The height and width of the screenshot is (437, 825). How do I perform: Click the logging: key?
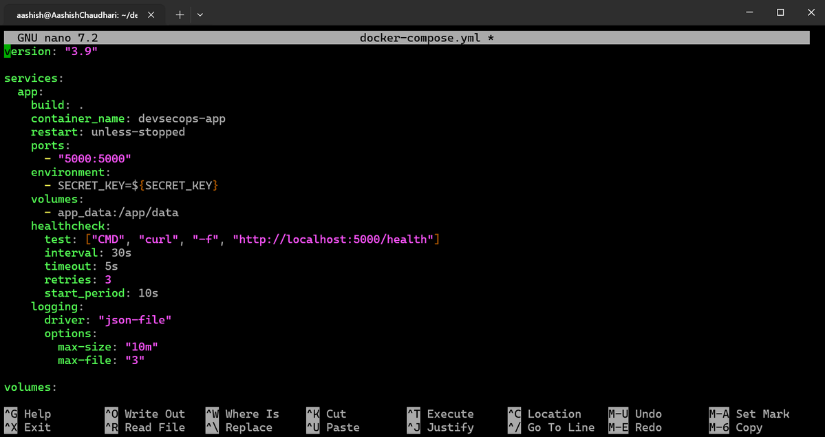[57, 307]
